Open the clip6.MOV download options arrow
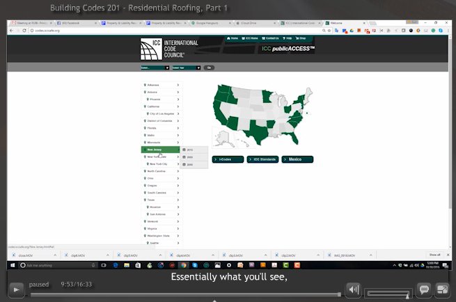Viewport: 456px width, 302px height. [x=108, y=255]
